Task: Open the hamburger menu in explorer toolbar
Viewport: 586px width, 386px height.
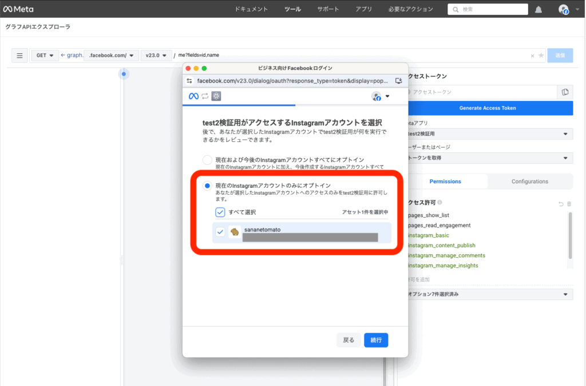Action: tap(19, 56)
